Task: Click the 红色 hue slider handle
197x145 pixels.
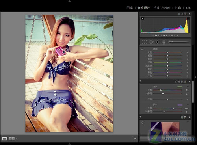Action: 167,52
